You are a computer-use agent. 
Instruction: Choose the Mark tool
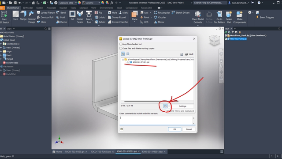click(123, 13)
